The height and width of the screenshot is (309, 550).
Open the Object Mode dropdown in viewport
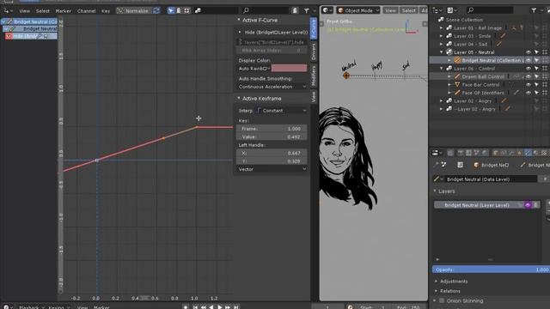pos(358,10)
